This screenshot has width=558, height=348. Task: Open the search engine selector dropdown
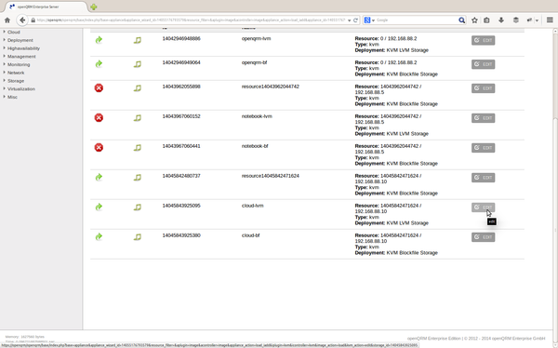pos(369,20)
